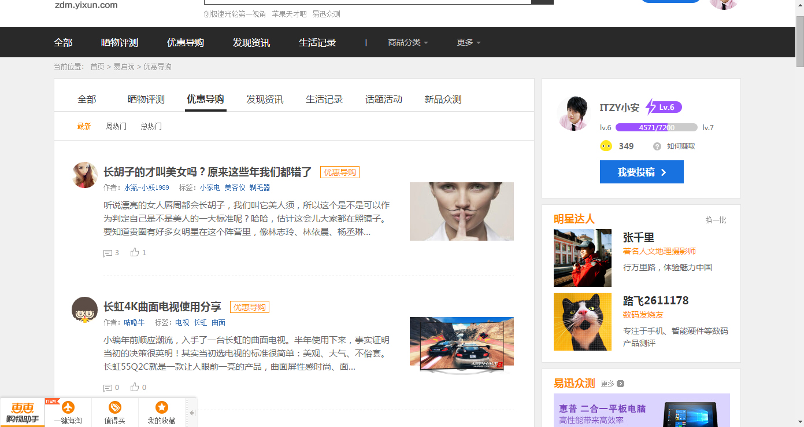Open author link 咕噜牛
Screen dimensions: 804x427
134,322
